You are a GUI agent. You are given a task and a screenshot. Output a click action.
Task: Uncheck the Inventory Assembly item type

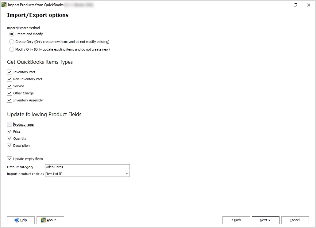coord(10,100)
